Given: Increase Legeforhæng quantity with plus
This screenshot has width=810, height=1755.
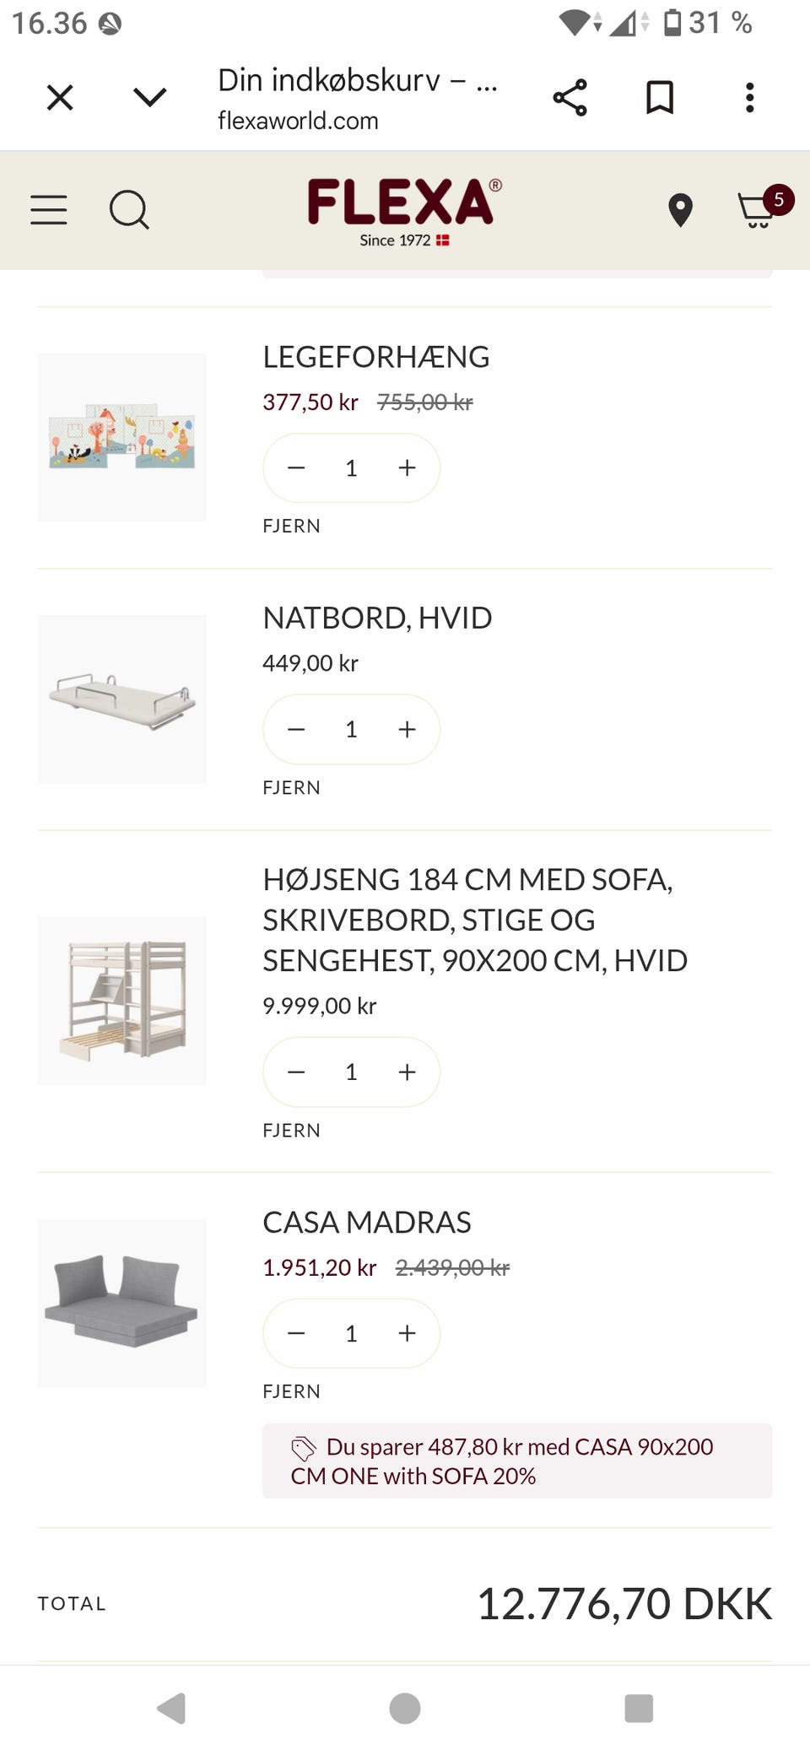Looking at the screenshot, I should 407,468.
